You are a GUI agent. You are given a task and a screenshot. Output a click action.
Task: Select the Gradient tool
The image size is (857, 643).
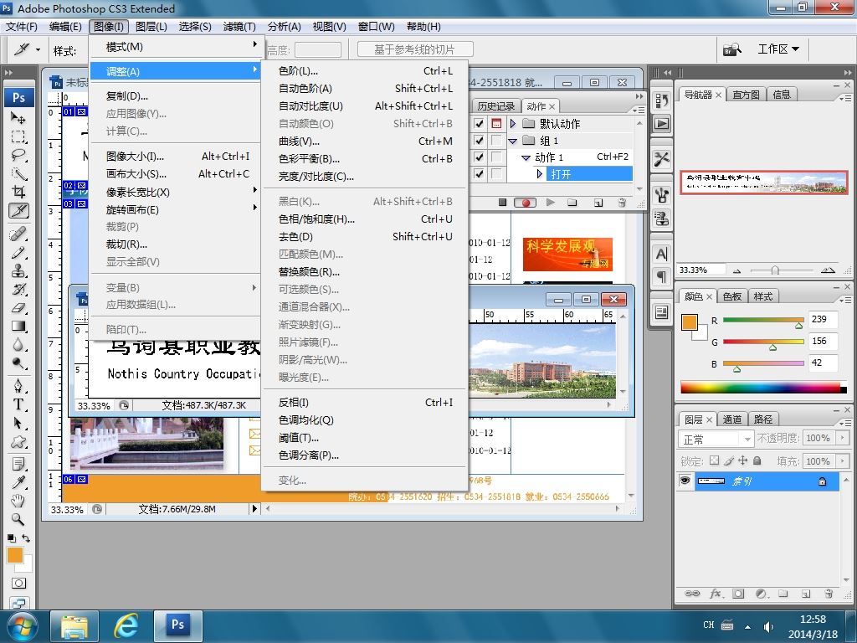click(x=18, y=327)
